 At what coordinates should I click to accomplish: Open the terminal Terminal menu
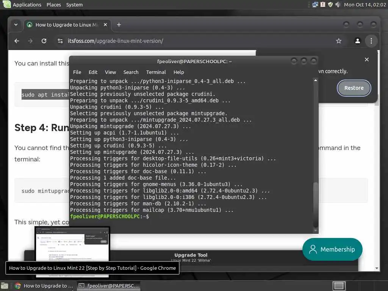click(x=156, y=72)
